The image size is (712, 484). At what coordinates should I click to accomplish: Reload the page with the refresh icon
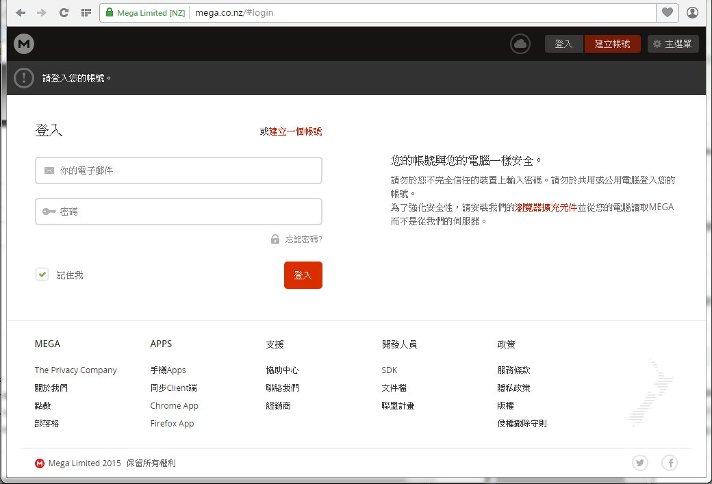64,13
